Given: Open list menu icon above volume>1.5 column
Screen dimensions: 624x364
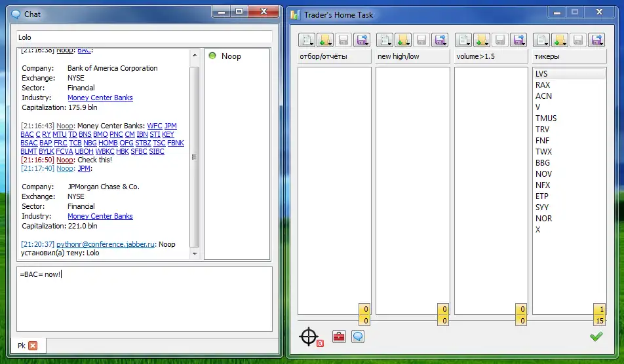Looking at the screenshot, I should pos(463,40).
